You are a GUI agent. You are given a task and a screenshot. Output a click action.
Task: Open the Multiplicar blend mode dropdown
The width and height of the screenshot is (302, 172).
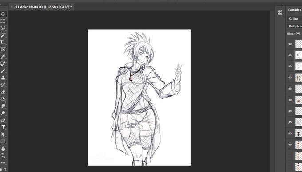tap(295, 26)
